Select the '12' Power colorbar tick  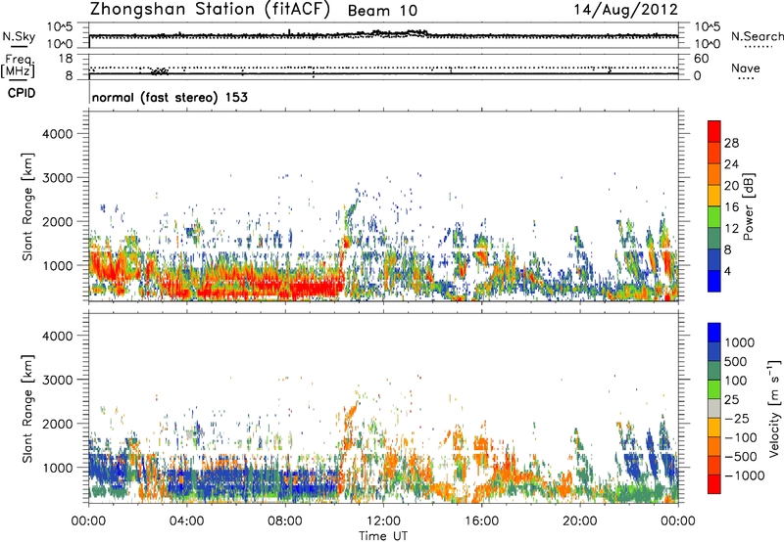click(x=731, y=229)
